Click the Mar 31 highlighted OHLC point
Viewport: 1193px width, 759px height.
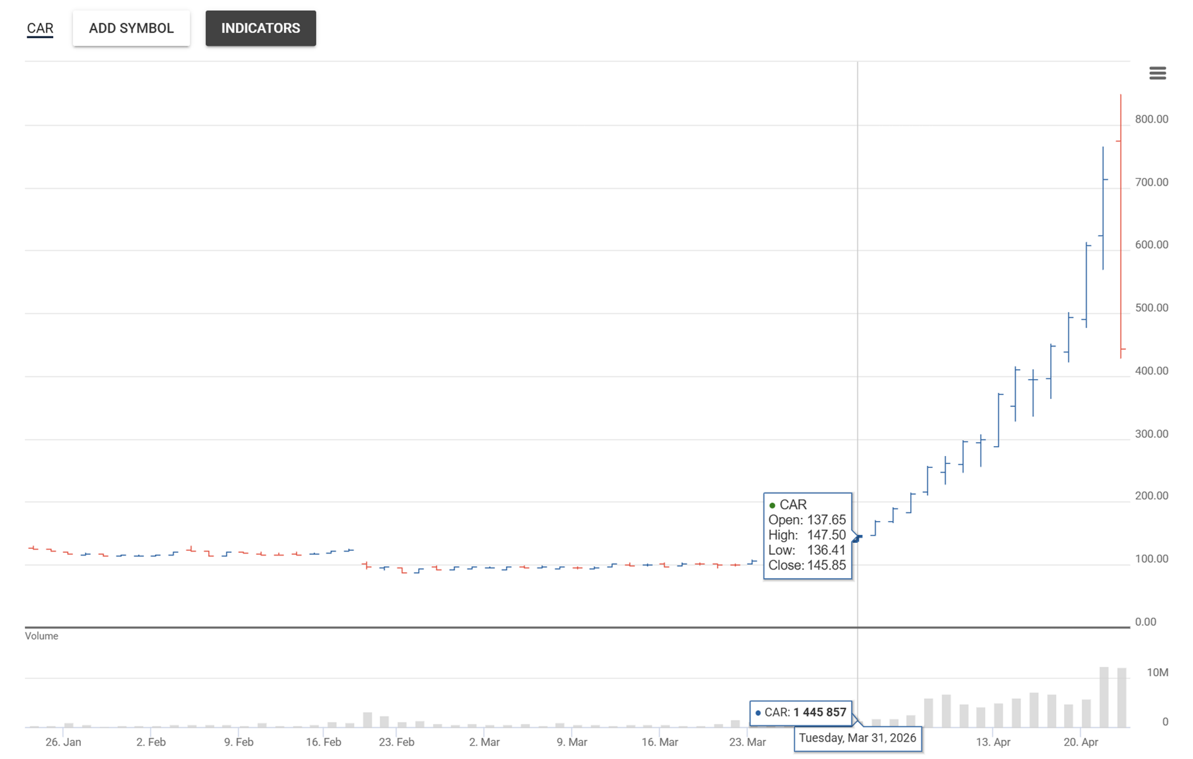point(857,538)
